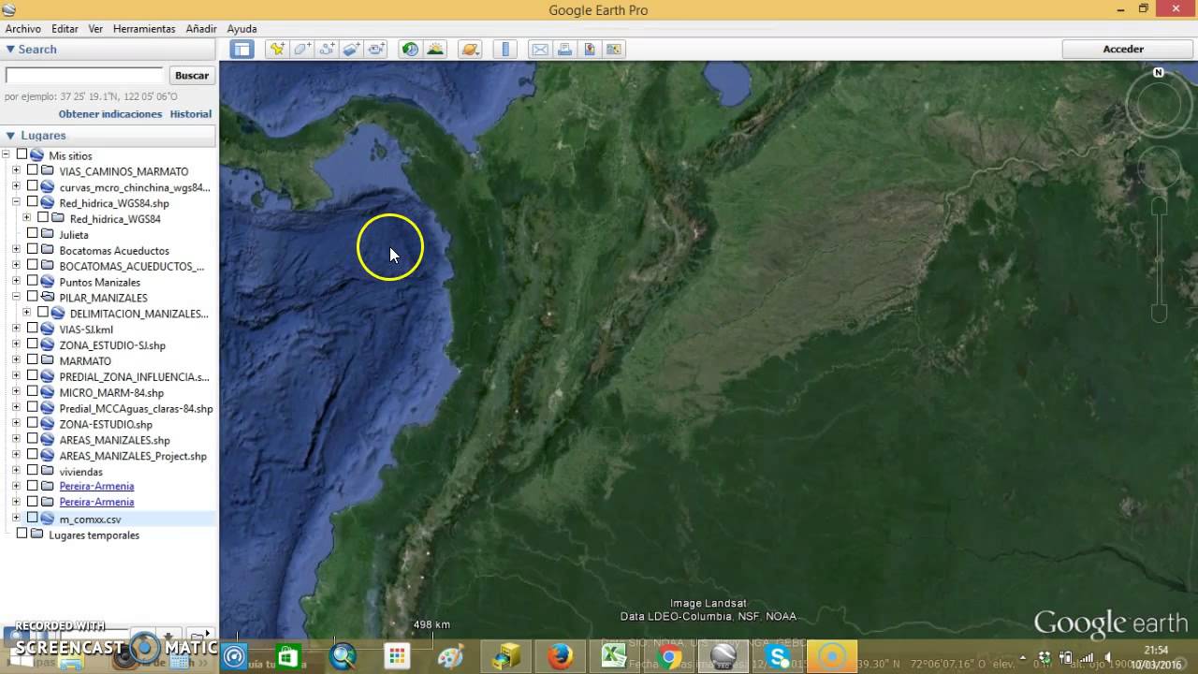The image size is (1198, 674).
Task: Click the Save Image icon
Action: coord(590,50)
